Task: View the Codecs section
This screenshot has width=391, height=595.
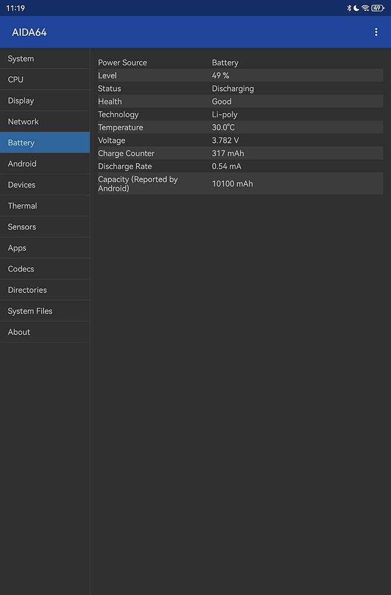Action: [45, 269]
